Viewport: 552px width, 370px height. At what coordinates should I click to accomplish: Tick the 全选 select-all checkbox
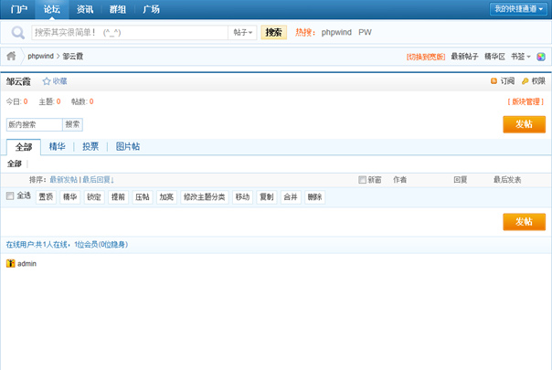10,196
